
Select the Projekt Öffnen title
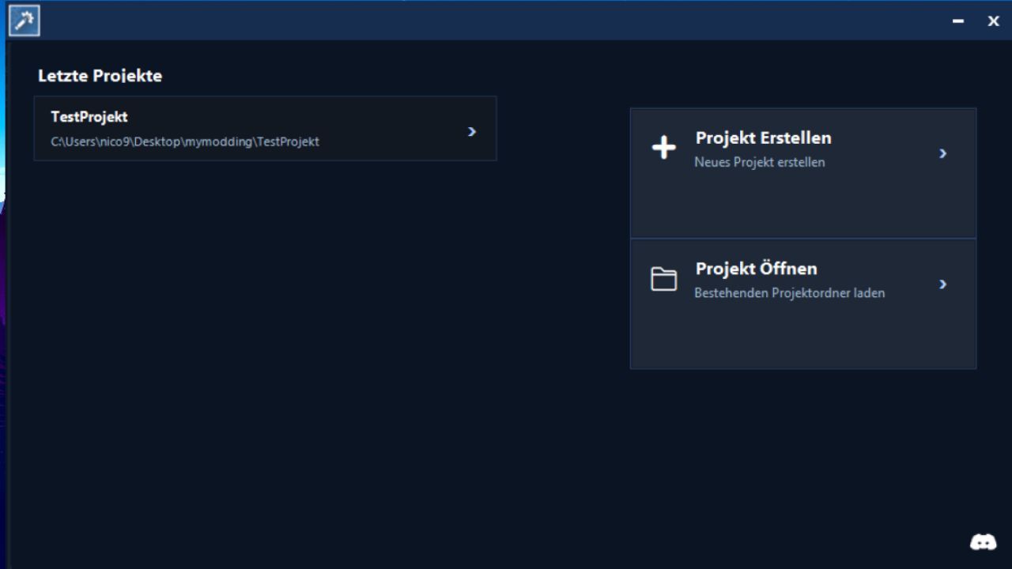tap(756, 269)
